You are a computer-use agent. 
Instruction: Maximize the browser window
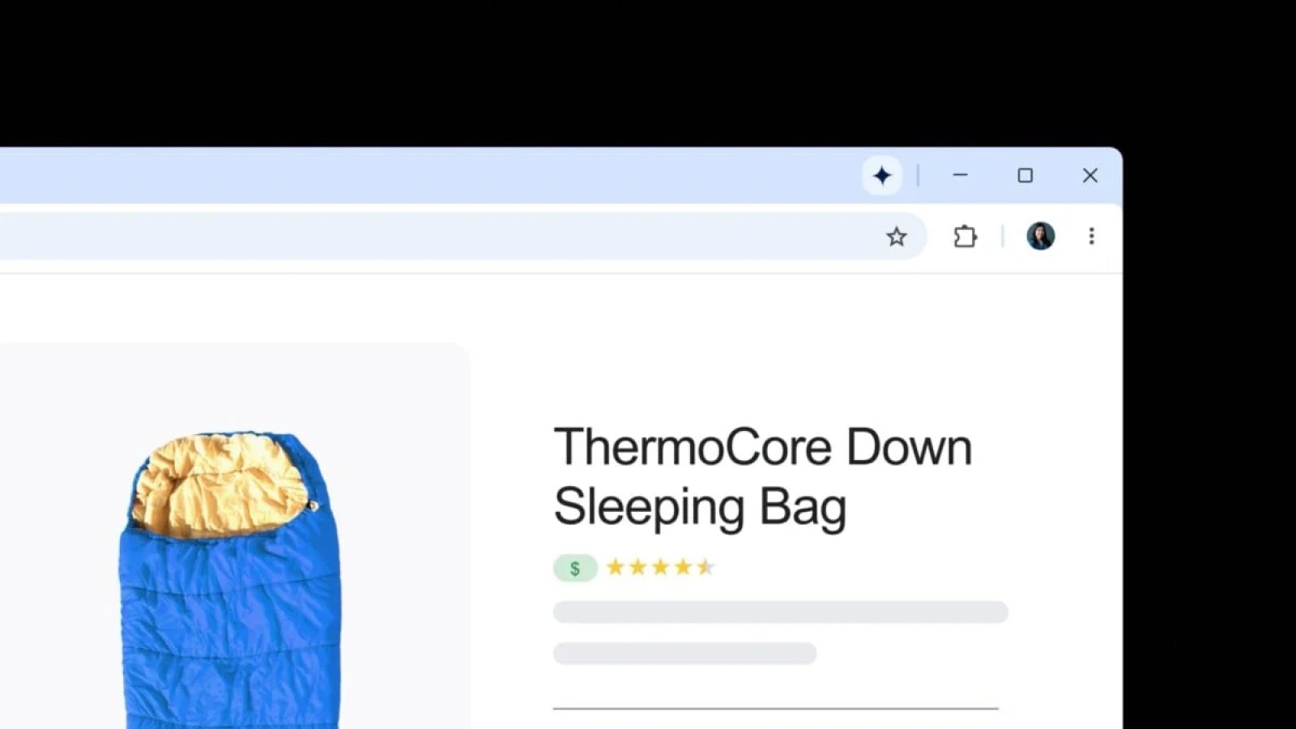pos(1025,175)
